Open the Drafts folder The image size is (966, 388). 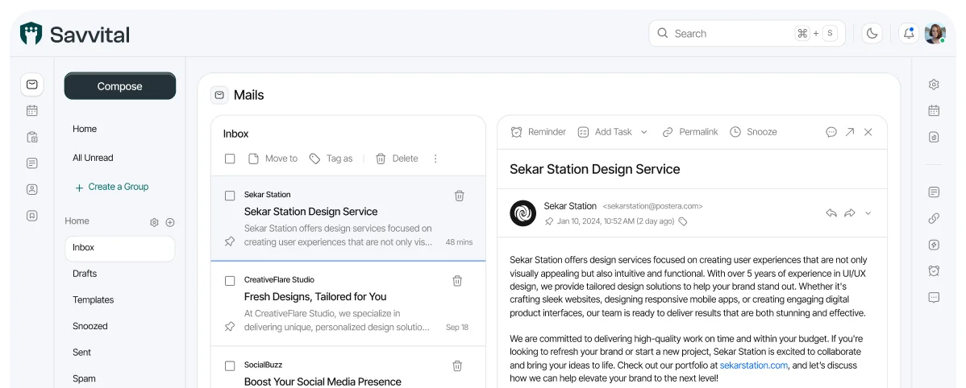tap(85, 274)
